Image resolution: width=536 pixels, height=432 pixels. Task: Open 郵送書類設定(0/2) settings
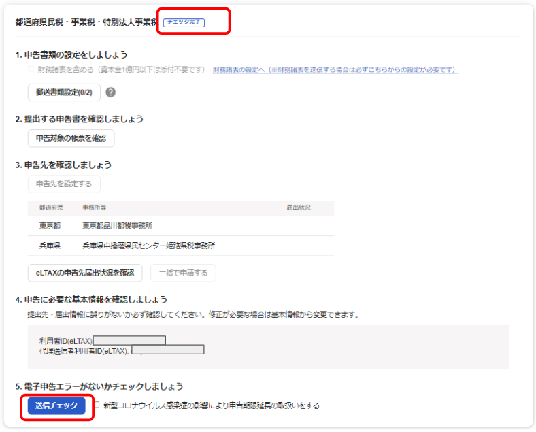tap(64, 93)
